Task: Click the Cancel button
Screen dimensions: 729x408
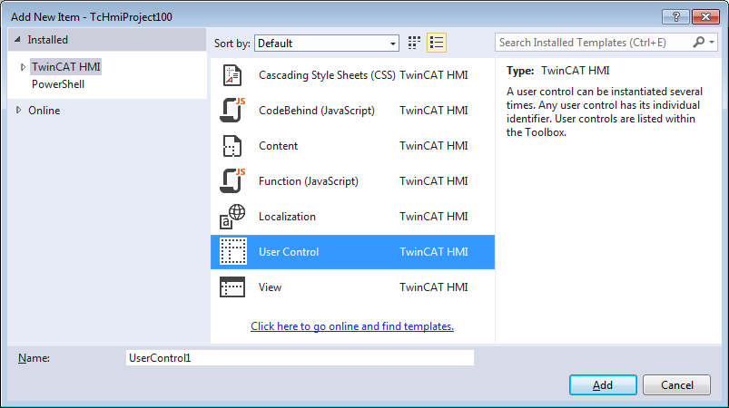Action: pos(676,384)
